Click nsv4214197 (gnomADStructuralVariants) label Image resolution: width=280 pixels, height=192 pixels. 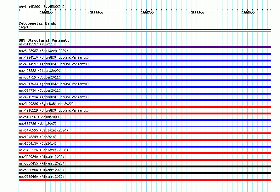54,64
